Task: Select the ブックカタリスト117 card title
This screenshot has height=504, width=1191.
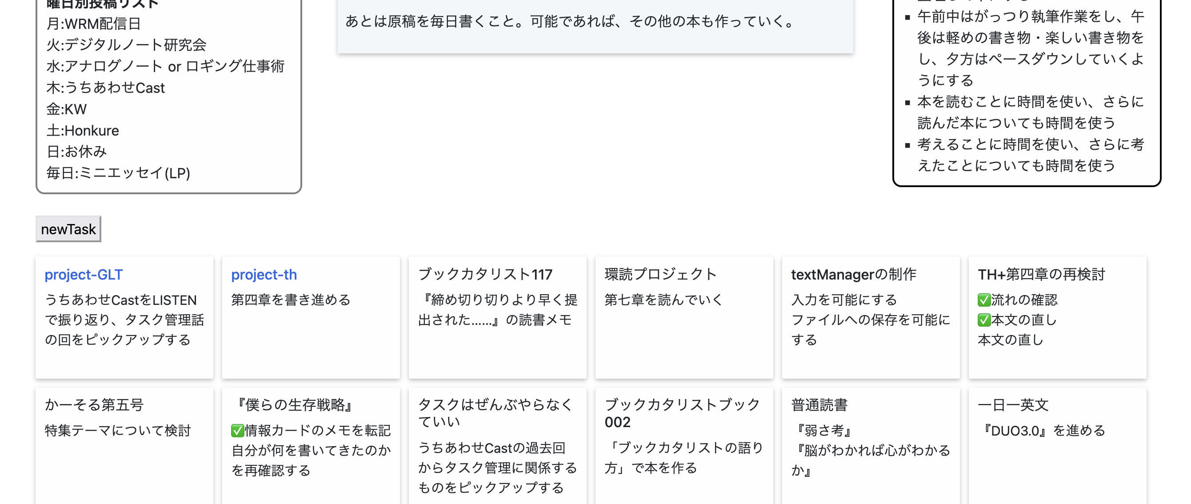Action: point(485,275)
